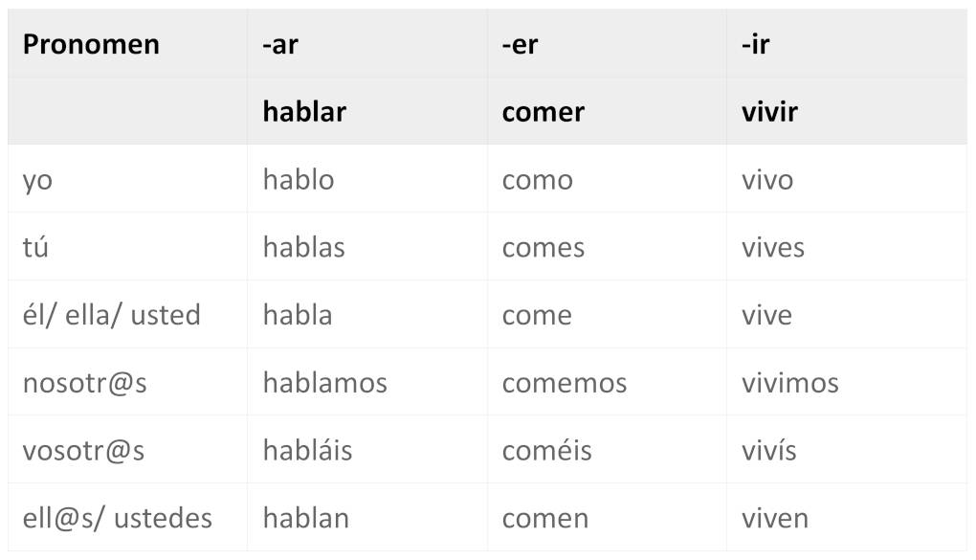The width and height of the screenshot is (976, 560).
Task: Click the Pronomen column header
Action: pyautogui.click(x=91, y=44)
